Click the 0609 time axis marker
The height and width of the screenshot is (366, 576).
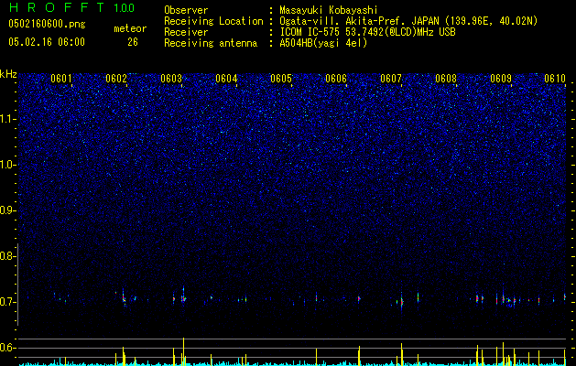pyautogui.click(x=501, y=79)
